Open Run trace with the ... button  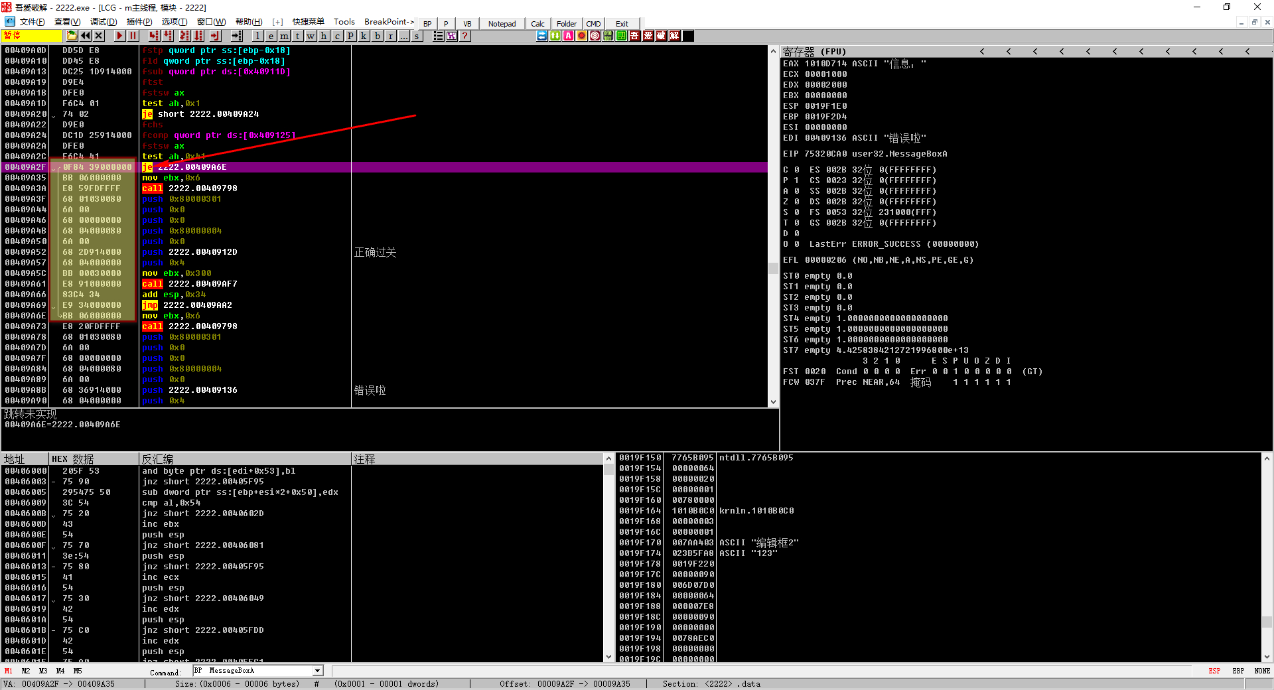[x=403, y=36]
